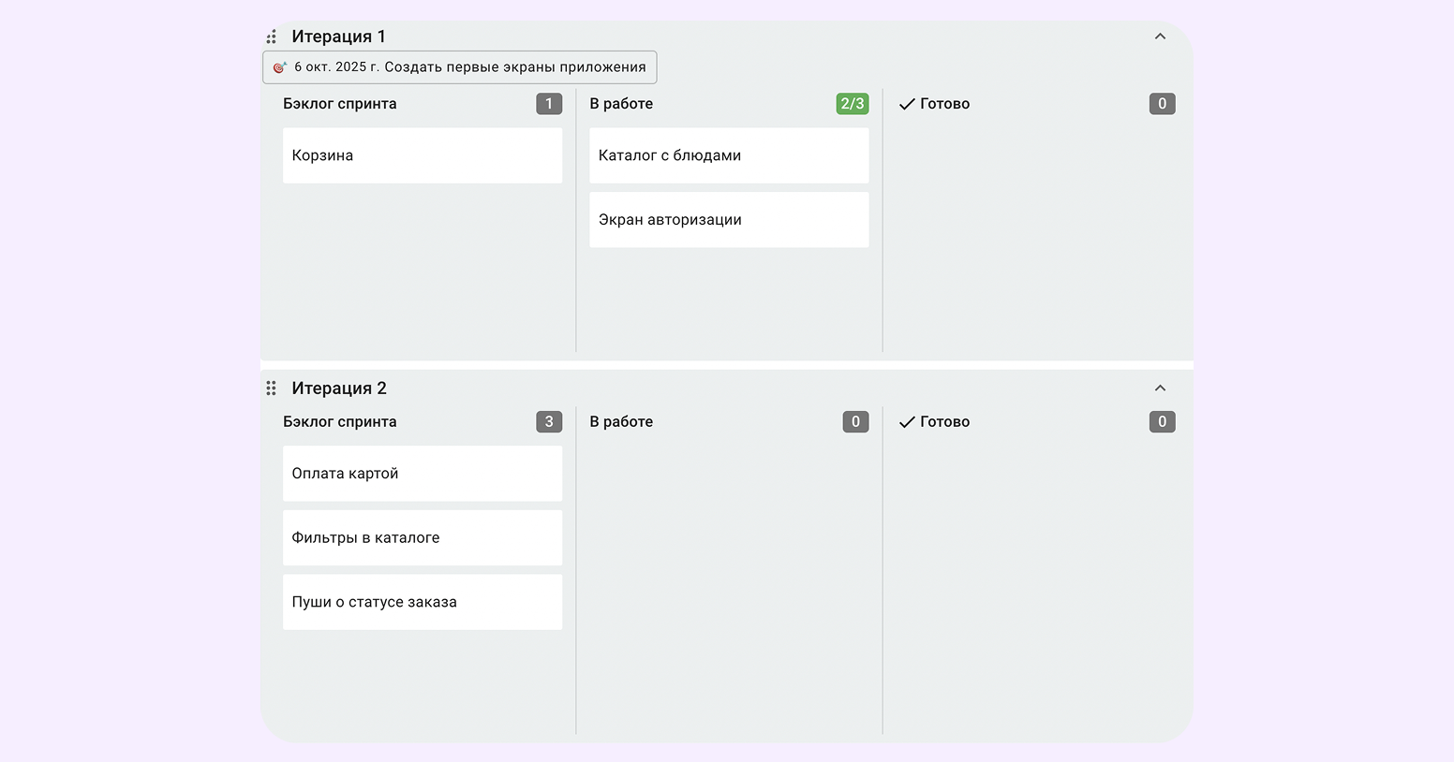Image resolution: width=1454 pixels, height=762 pixels.
Task: Click the Итерация 2 title
Action: (x=339, y=388)
